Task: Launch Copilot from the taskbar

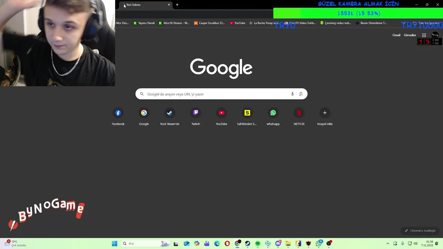Action: click(x=197, y=244)
